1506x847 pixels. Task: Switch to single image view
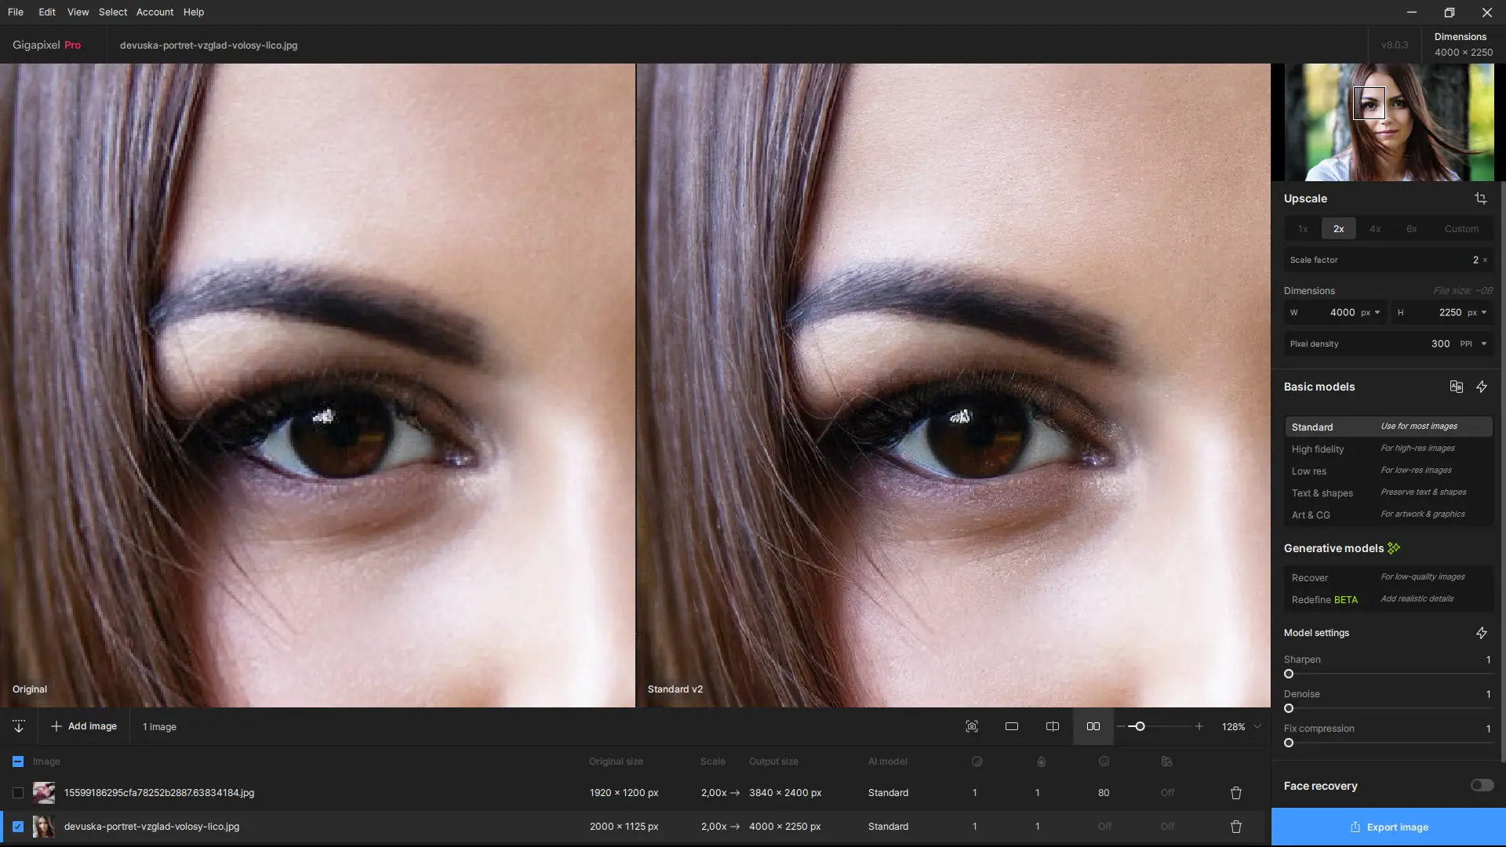pyautogui.click(x=1011, y=726)
